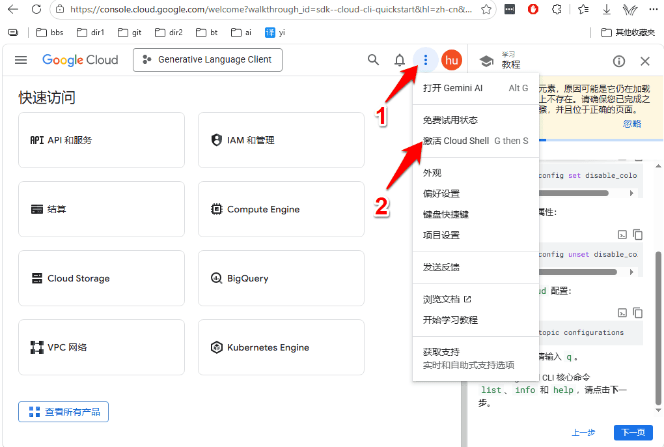Select 偏好设置 in the menu
The image size is (664, 447).
pos(476,194)
